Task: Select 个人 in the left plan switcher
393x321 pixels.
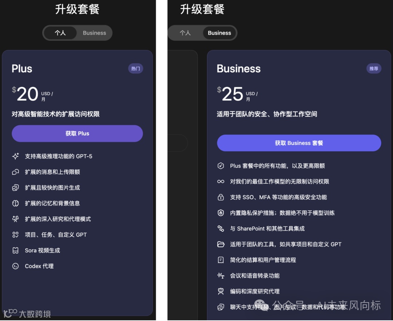Action: pyautogui.click(x=60, y=33)
